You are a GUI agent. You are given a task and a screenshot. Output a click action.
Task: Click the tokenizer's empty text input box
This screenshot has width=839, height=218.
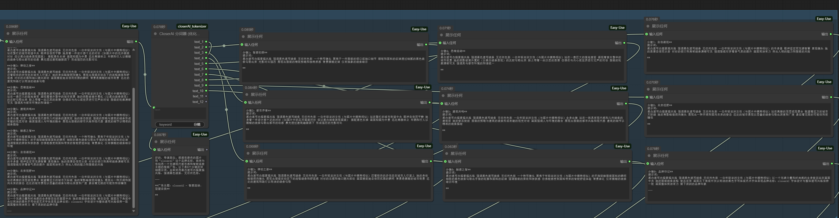point(180,113)
